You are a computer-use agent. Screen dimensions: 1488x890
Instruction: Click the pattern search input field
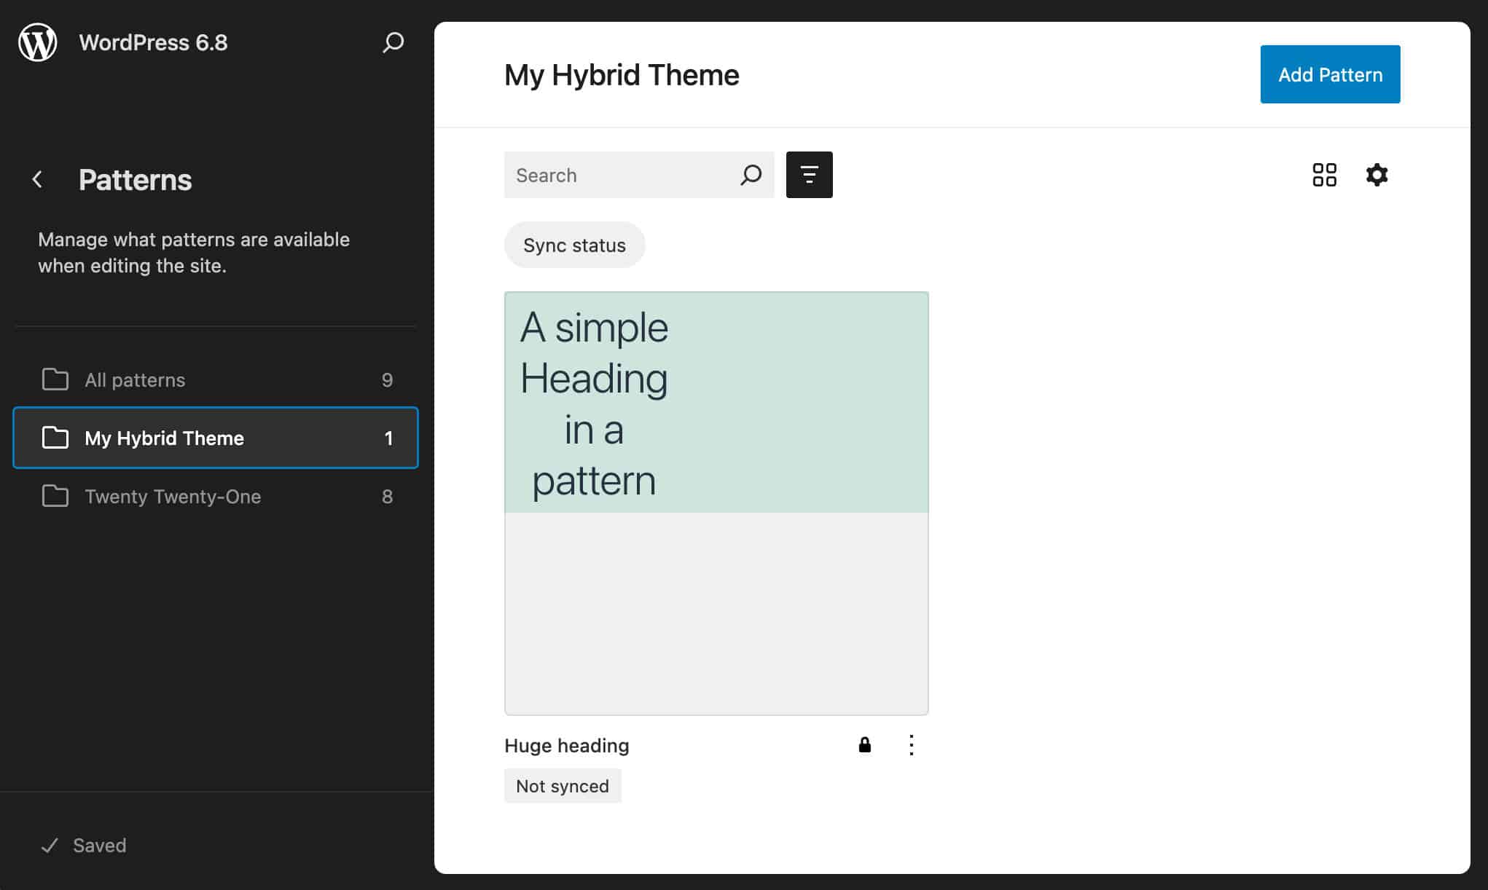tap(619, 175)
